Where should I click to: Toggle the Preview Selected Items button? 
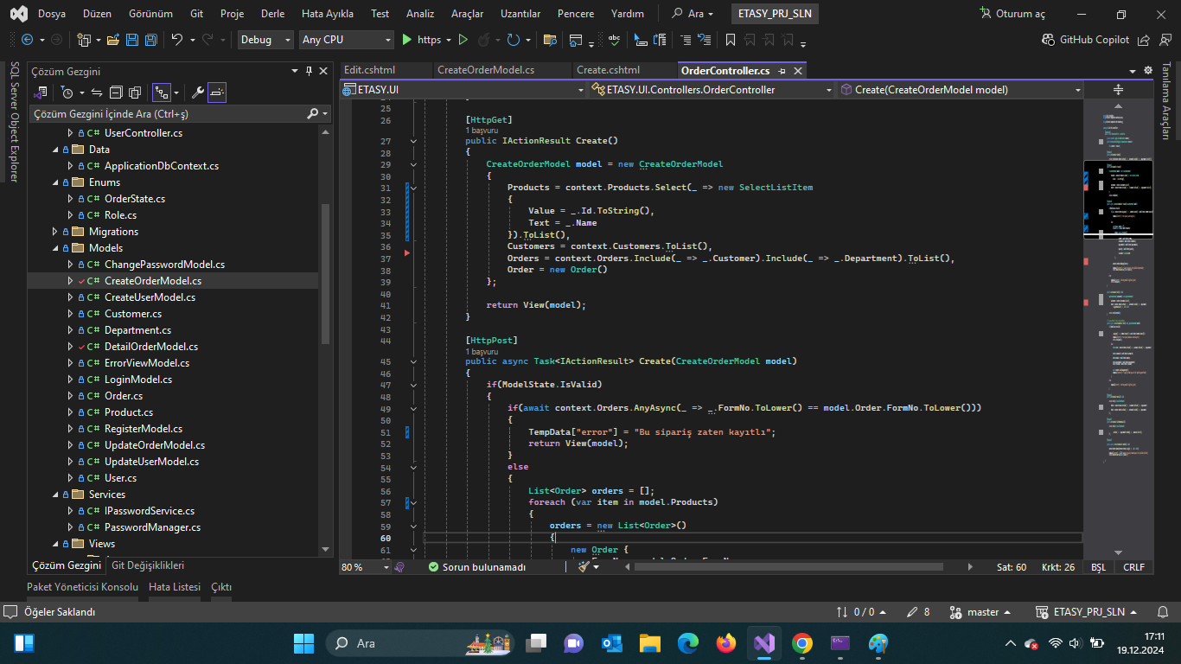tap(217, 93)
